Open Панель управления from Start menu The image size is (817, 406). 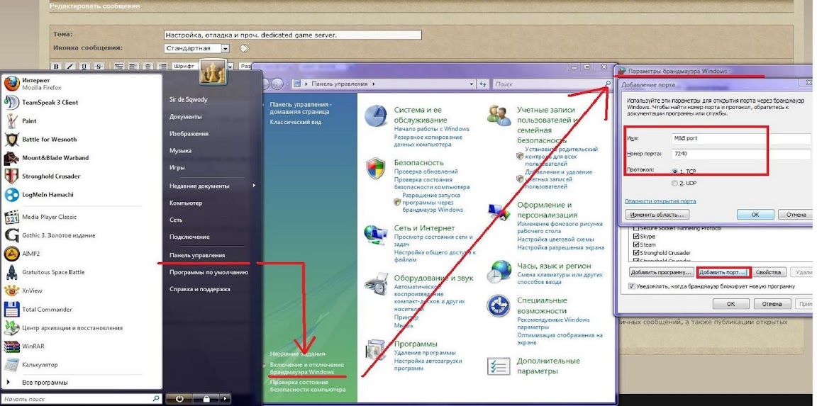(x=197, y=255)
